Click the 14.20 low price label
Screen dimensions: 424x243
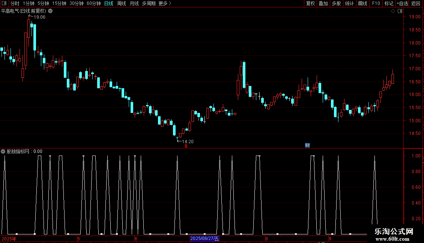click(x=188, y=142)
